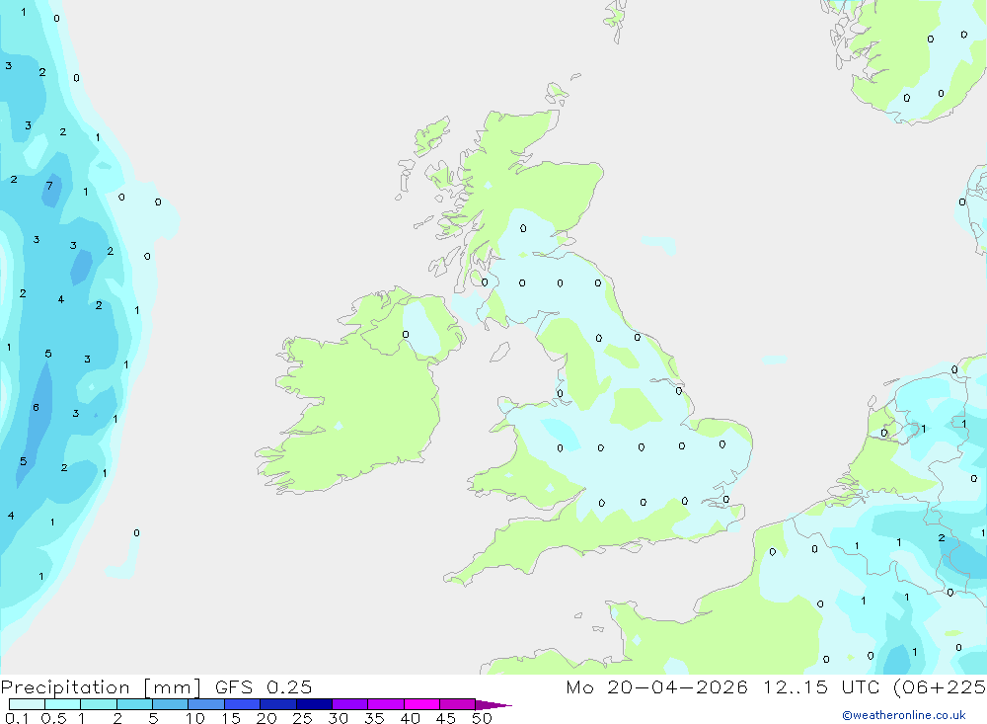Screen dimensions: 987x724
Task: Select the '20' legend scale label
Action: 266,718
